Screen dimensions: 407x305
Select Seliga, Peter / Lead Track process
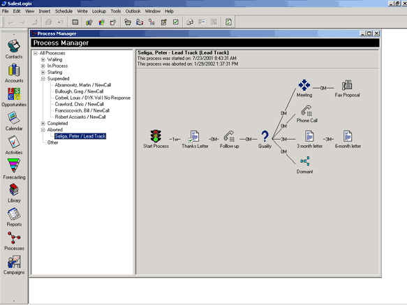click(x=80, y=136)
